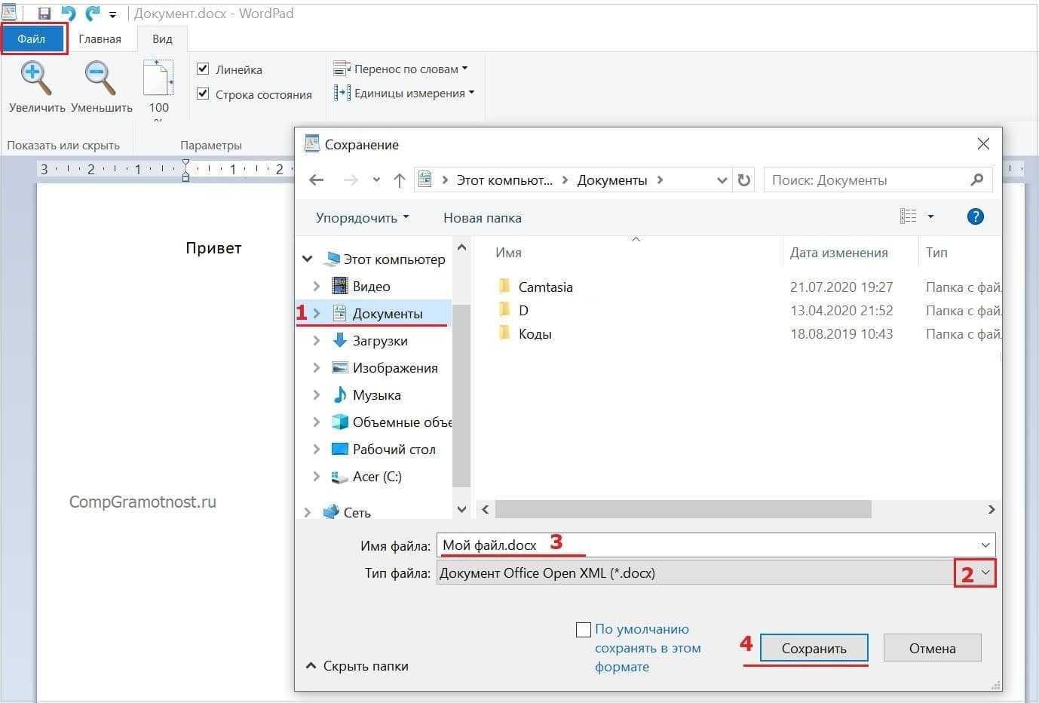The height and width of the screenshot is (703, 1039).
Task: Click the Сохранить button
Action: pyautogui.click(x=814, y=647)
